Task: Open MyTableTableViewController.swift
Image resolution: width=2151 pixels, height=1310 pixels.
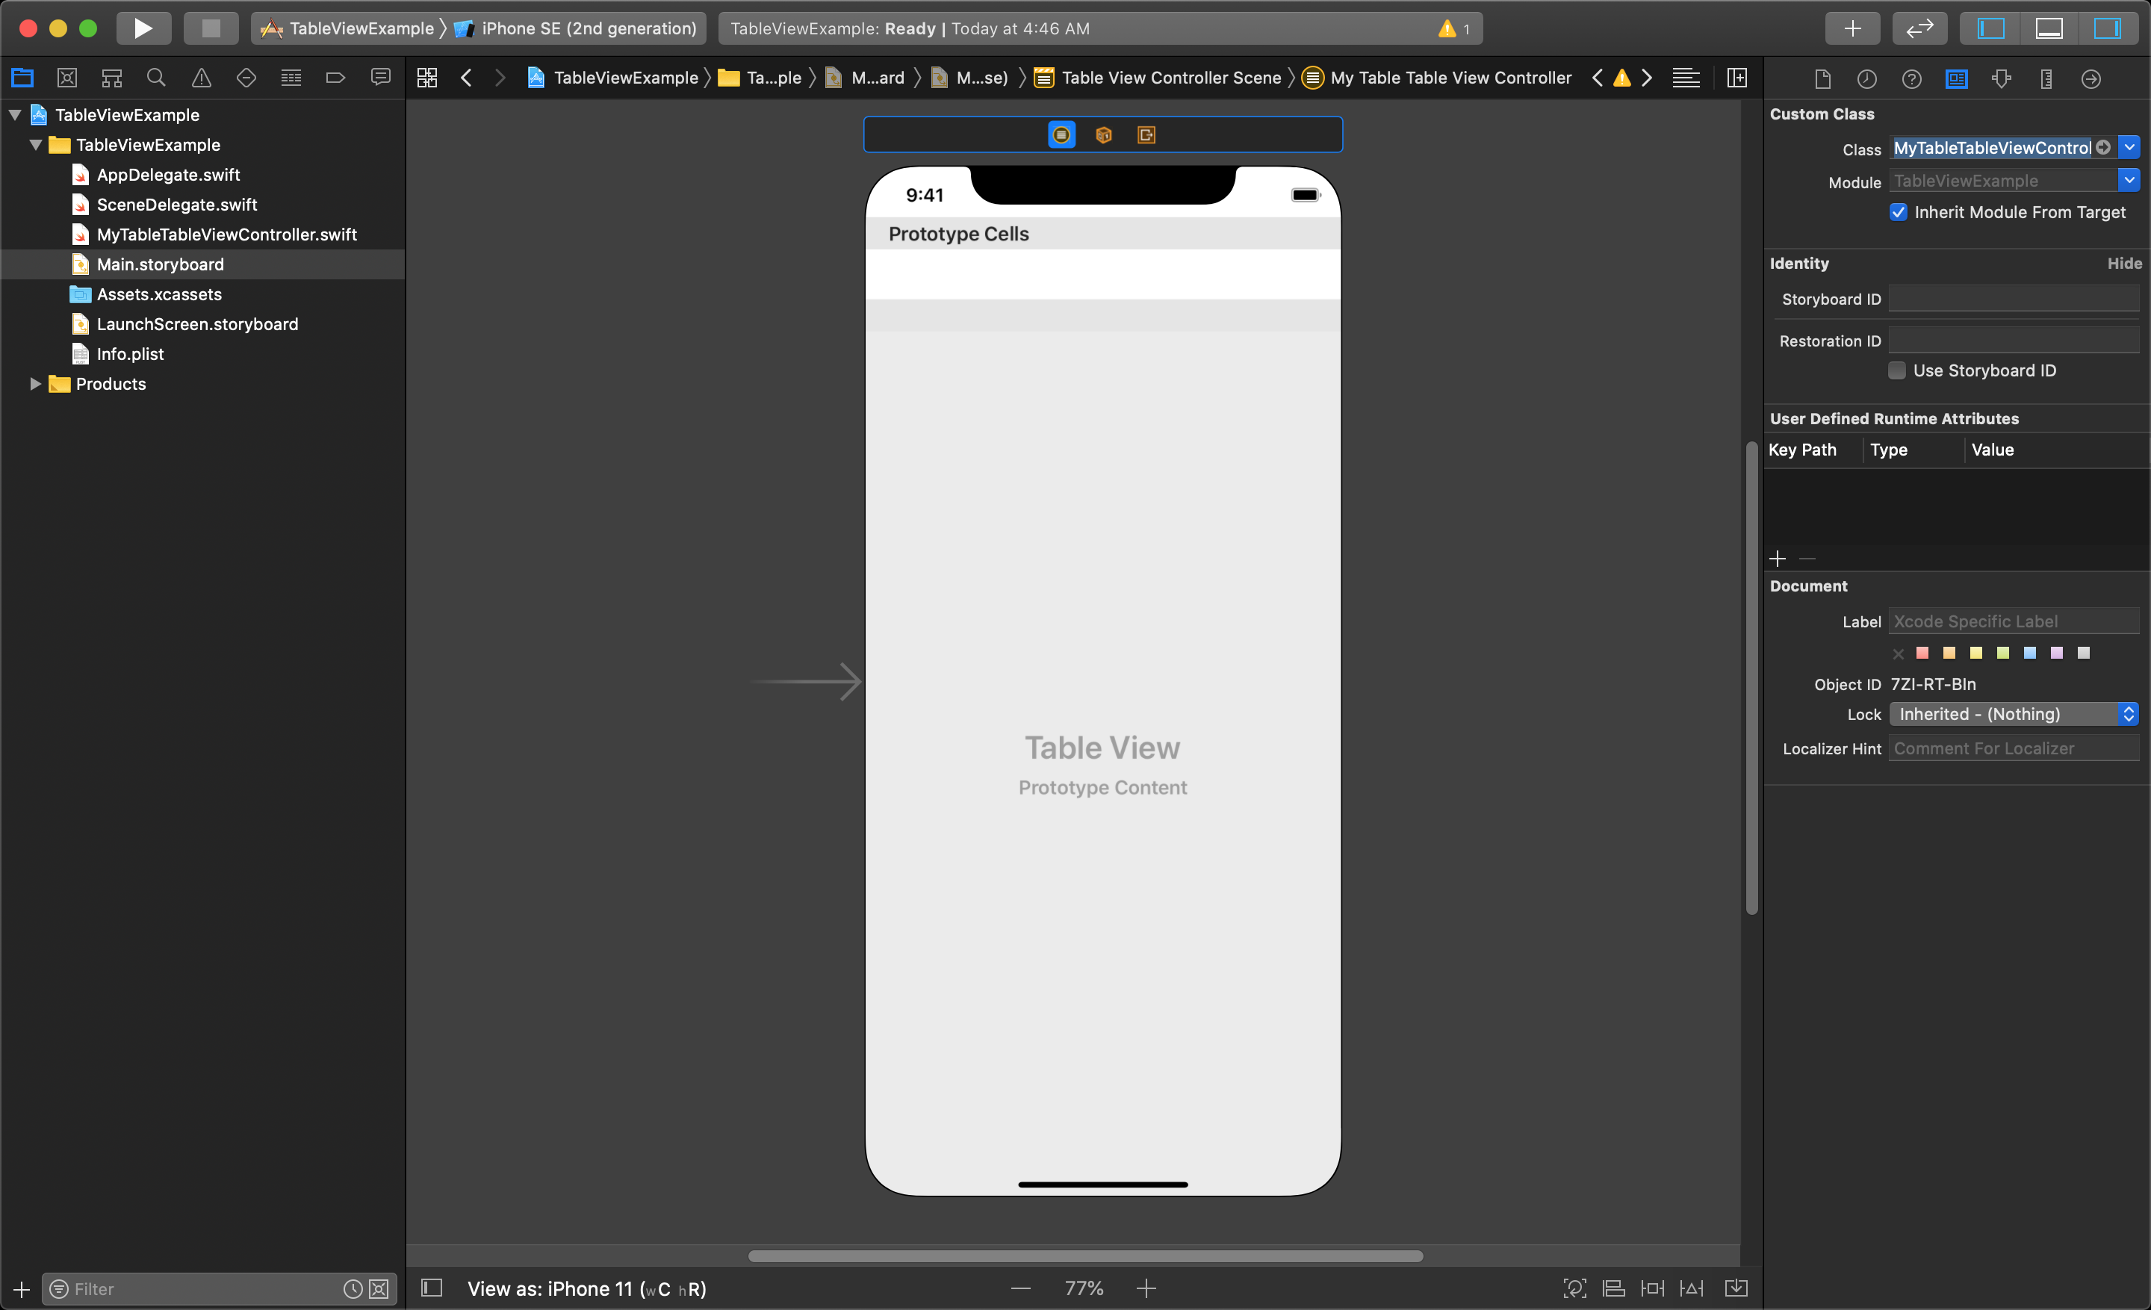Action: (x=227, y=234)
